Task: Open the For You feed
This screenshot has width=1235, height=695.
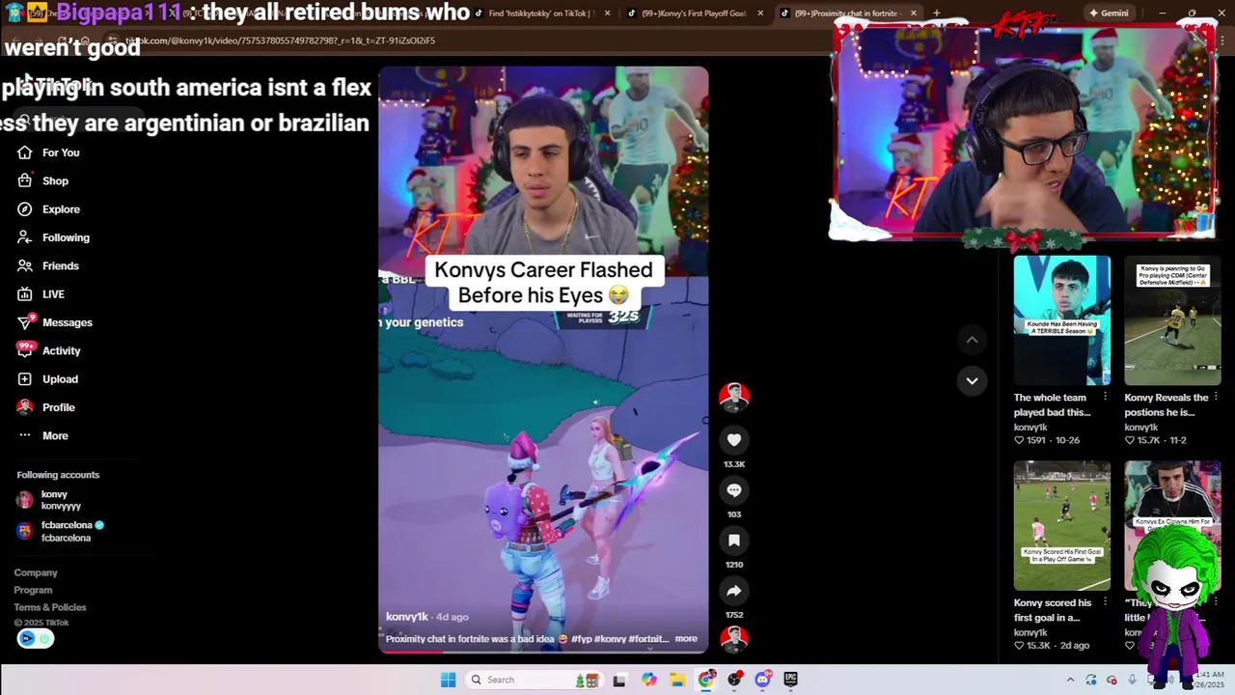Action: pyautogui.click(x=60, y=153)
